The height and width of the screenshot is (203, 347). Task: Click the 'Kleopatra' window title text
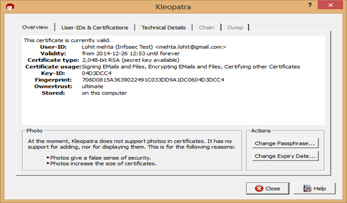click(x=173, y=7)
